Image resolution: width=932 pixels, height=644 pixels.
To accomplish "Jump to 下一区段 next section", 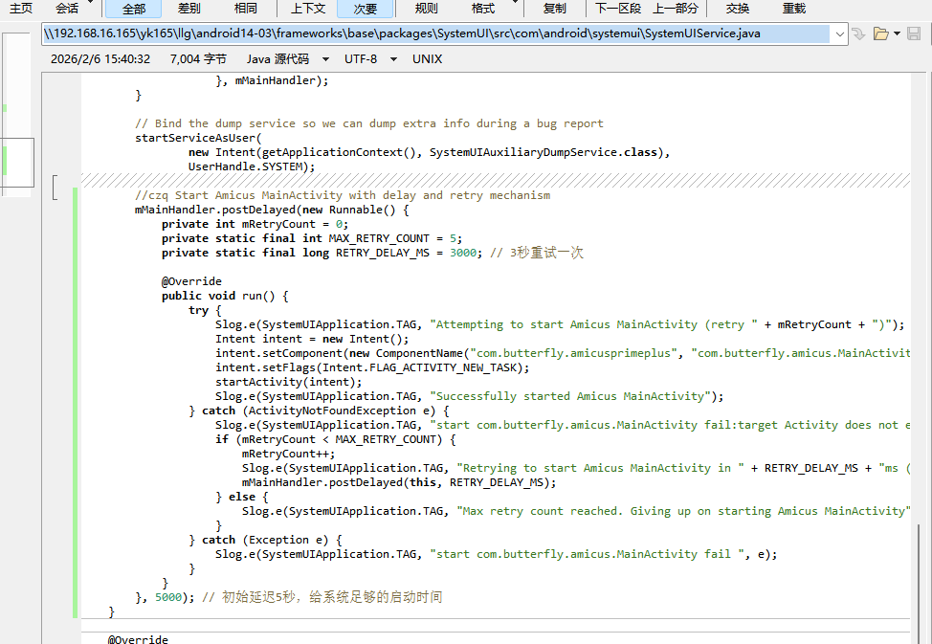I will click(617, 9).
